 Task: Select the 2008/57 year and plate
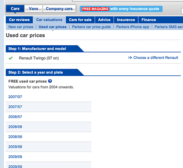coord(15,117)
